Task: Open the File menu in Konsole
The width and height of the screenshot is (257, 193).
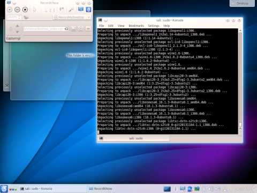Action: [101, 26]
